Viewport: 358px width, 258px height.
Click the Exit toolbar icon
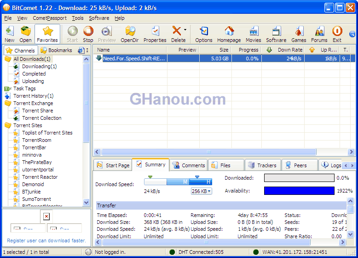(337, 34)
